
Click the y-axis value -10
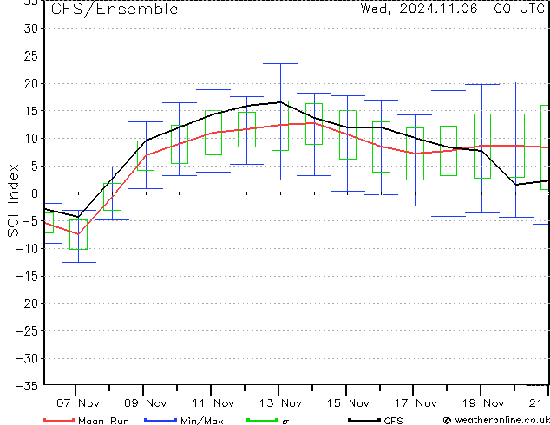[x=27, y=249]
